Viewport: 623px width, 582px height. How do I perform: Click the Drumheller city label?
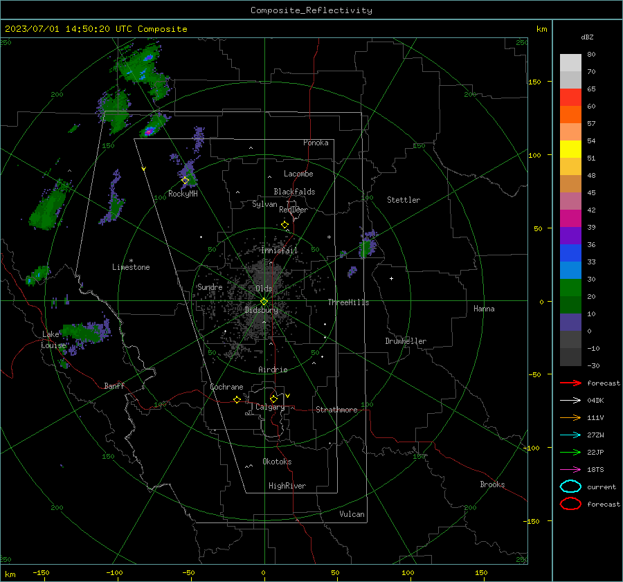[x=406, y=341]
